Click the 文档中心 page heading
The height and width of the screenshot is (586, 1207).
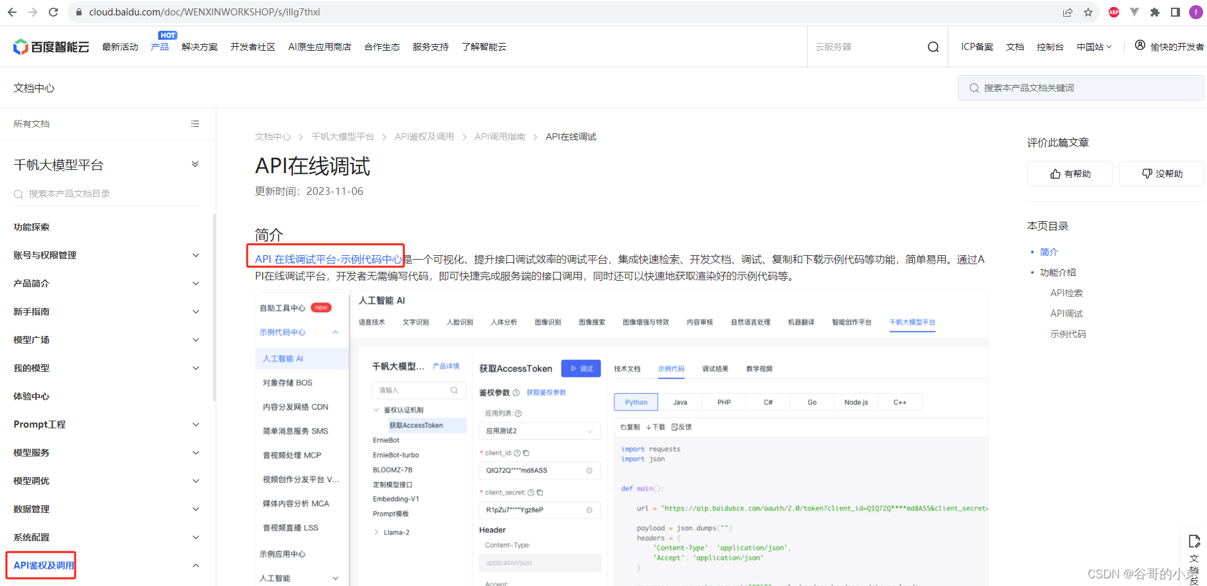tap(34, 88)
